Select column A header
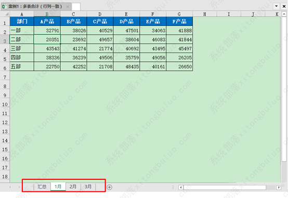This screenshot has height=198, width=288. (x=22, y=14)
